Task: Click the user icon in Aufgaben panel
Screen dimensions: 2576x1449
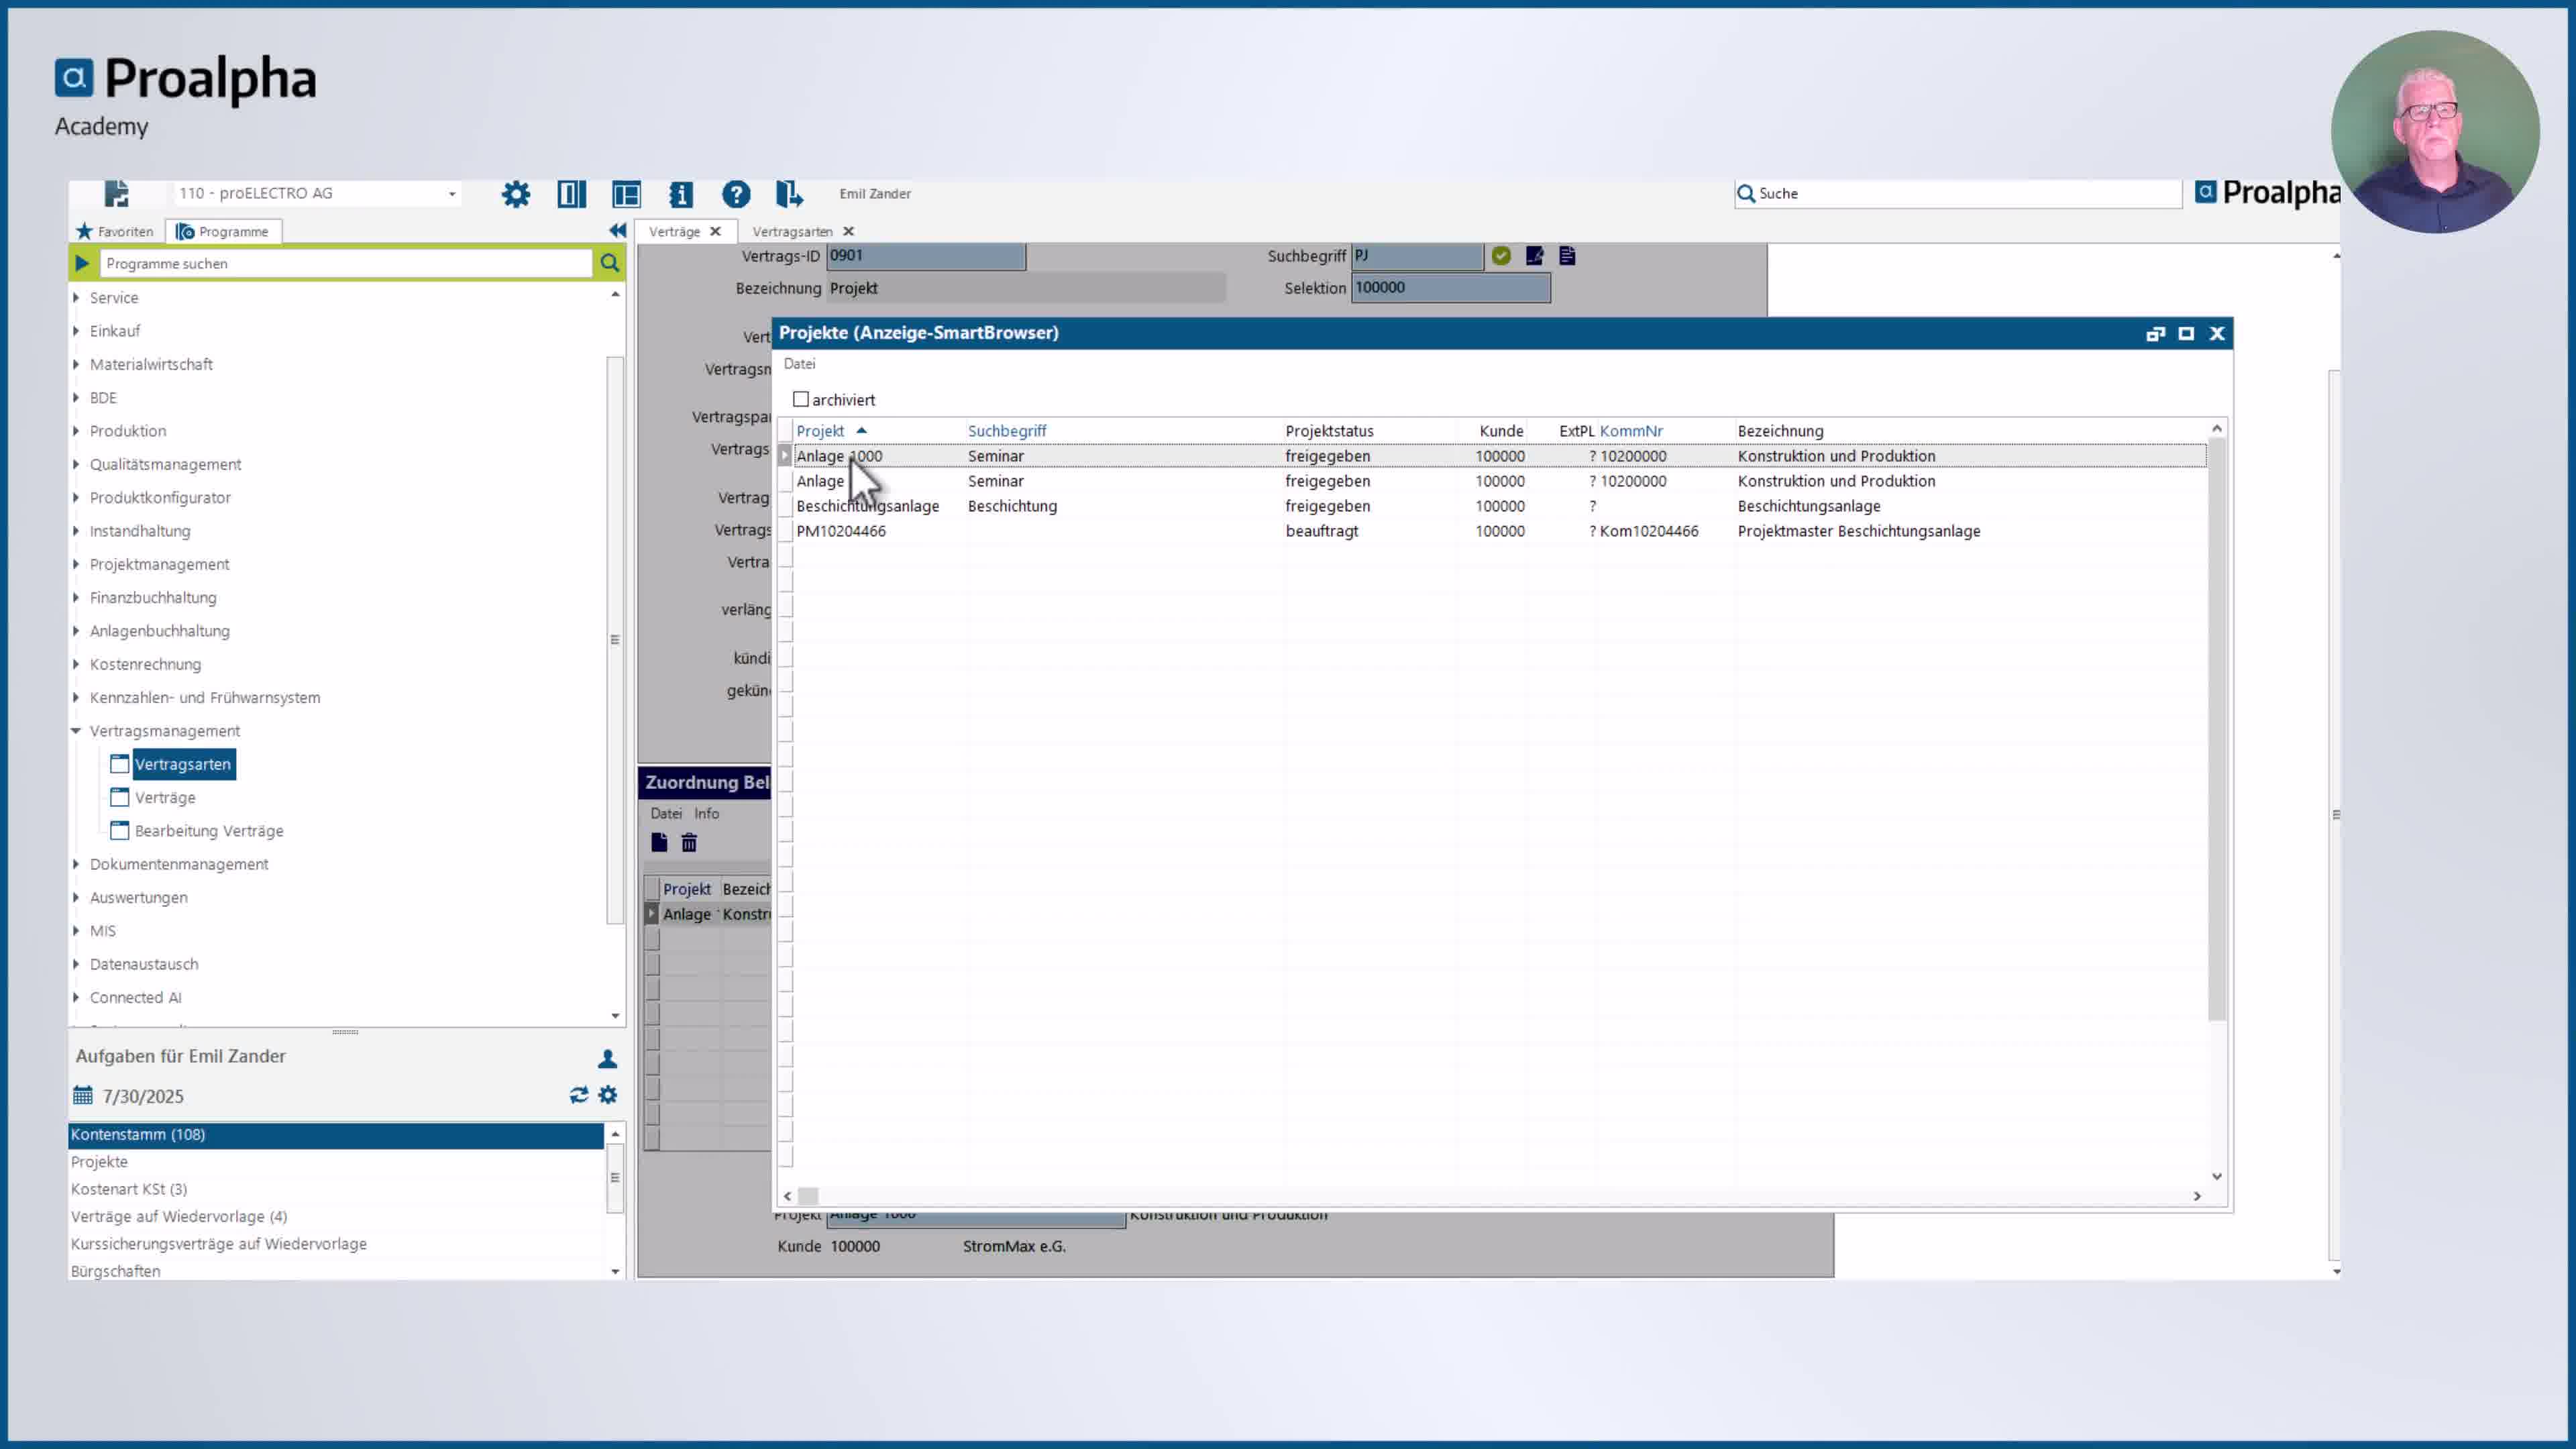Action: 607,1058
